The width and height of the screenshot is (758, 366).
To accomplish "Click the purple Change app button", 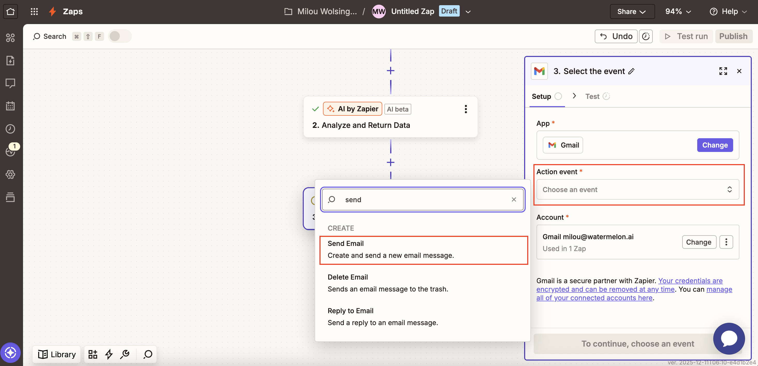I will coord(715,145).
